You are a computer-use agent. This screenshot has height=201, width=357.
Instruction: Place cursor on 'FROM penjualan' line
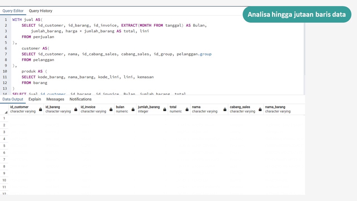point(38,37)
